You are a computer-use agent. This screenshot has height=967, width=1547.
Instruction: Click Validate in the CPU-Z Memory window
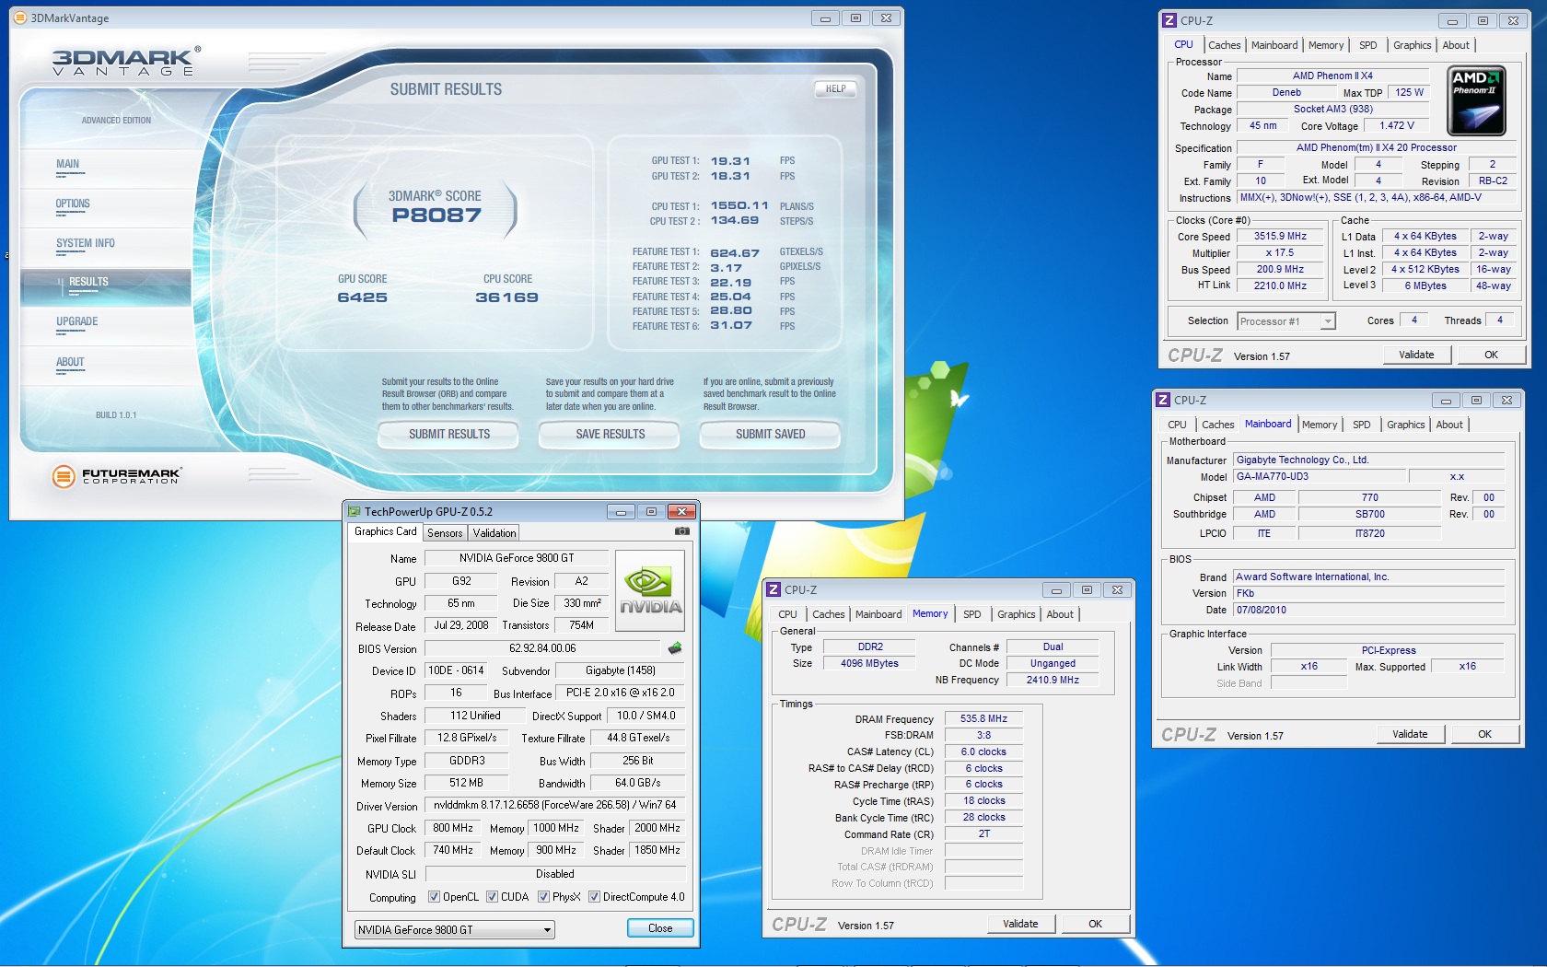pos(1020,924)
